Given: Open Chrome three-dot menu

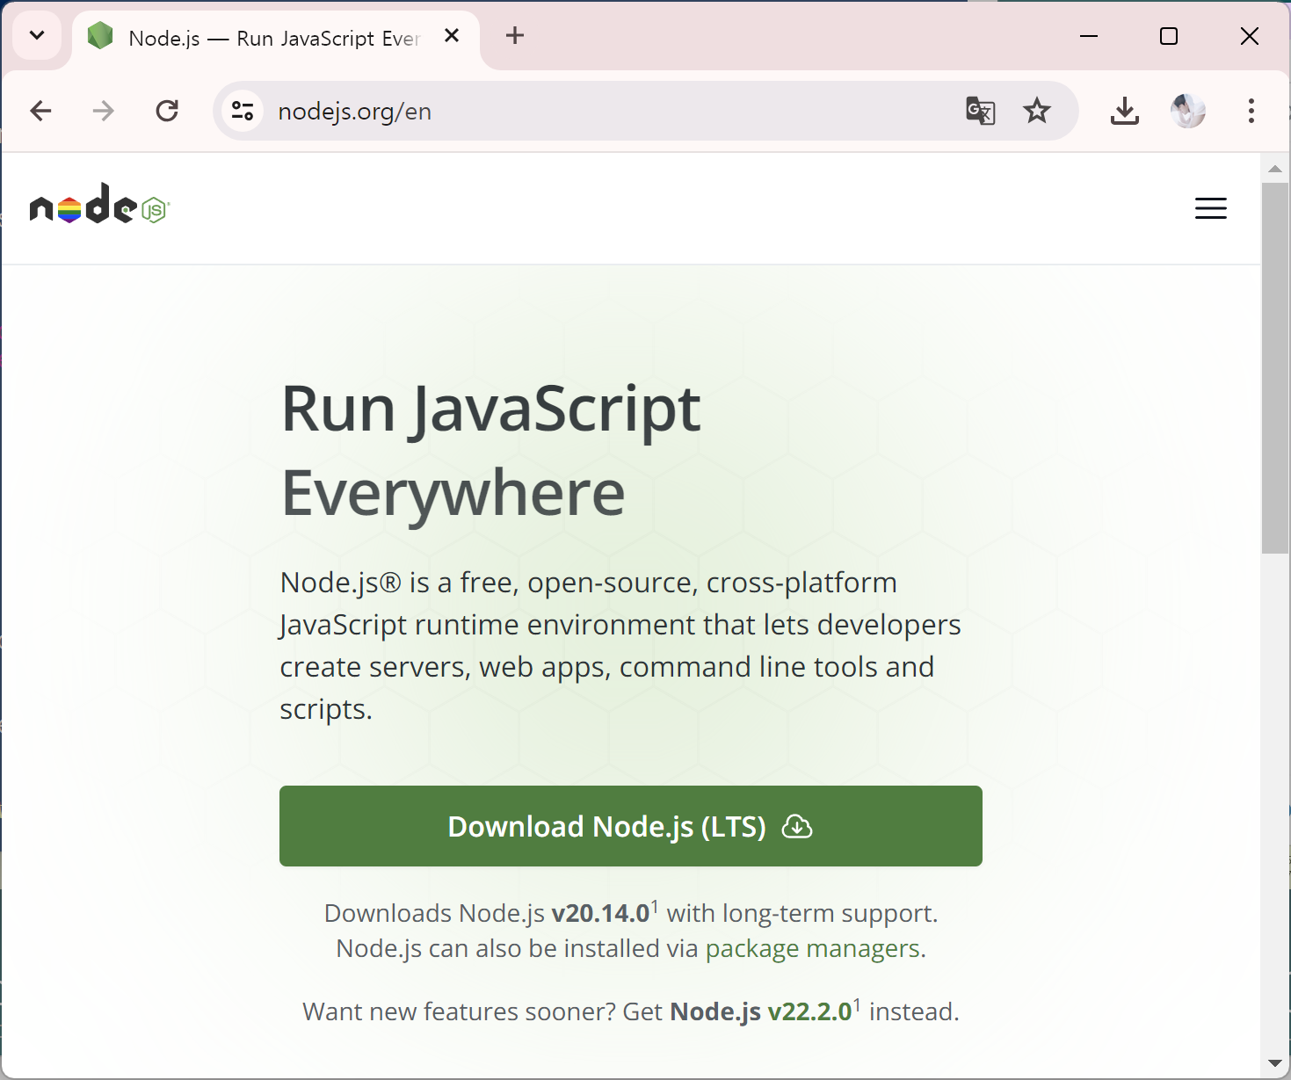Looking at the screenshot, I should [x=1251, y=111].
